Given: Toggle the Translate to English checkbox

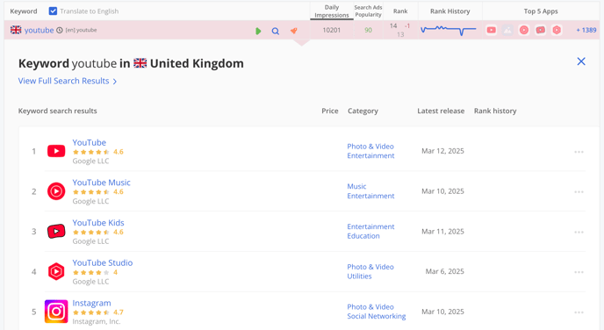Looking at the screenshot, I should 54,11.
